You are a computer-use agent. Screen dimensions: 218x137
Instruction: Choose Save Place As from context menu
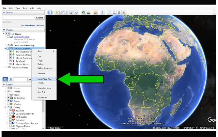pos(44,79)
